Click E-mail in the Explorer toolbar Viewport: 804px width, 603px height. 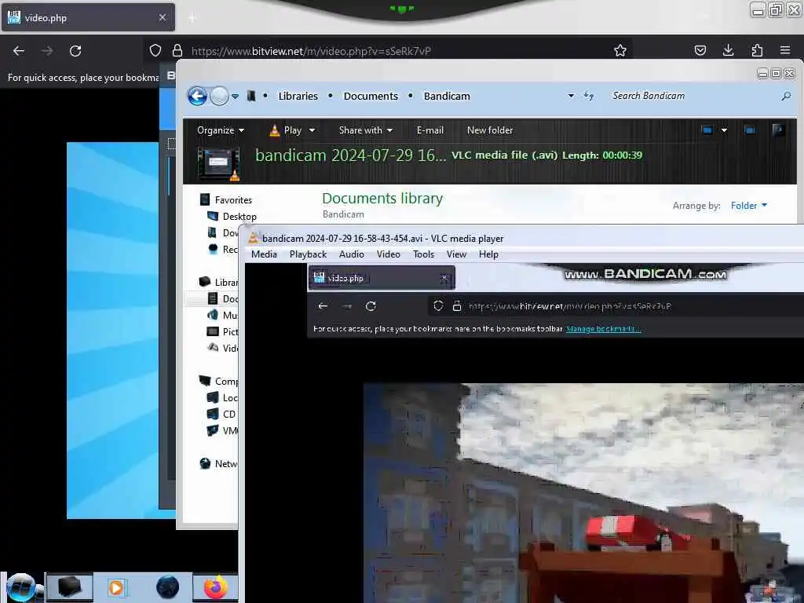pos(429,130)
